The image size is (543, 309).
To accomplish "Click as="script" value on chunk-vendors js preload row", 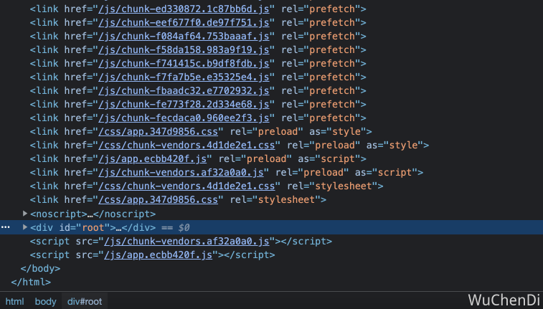I will tap(395, 172).
